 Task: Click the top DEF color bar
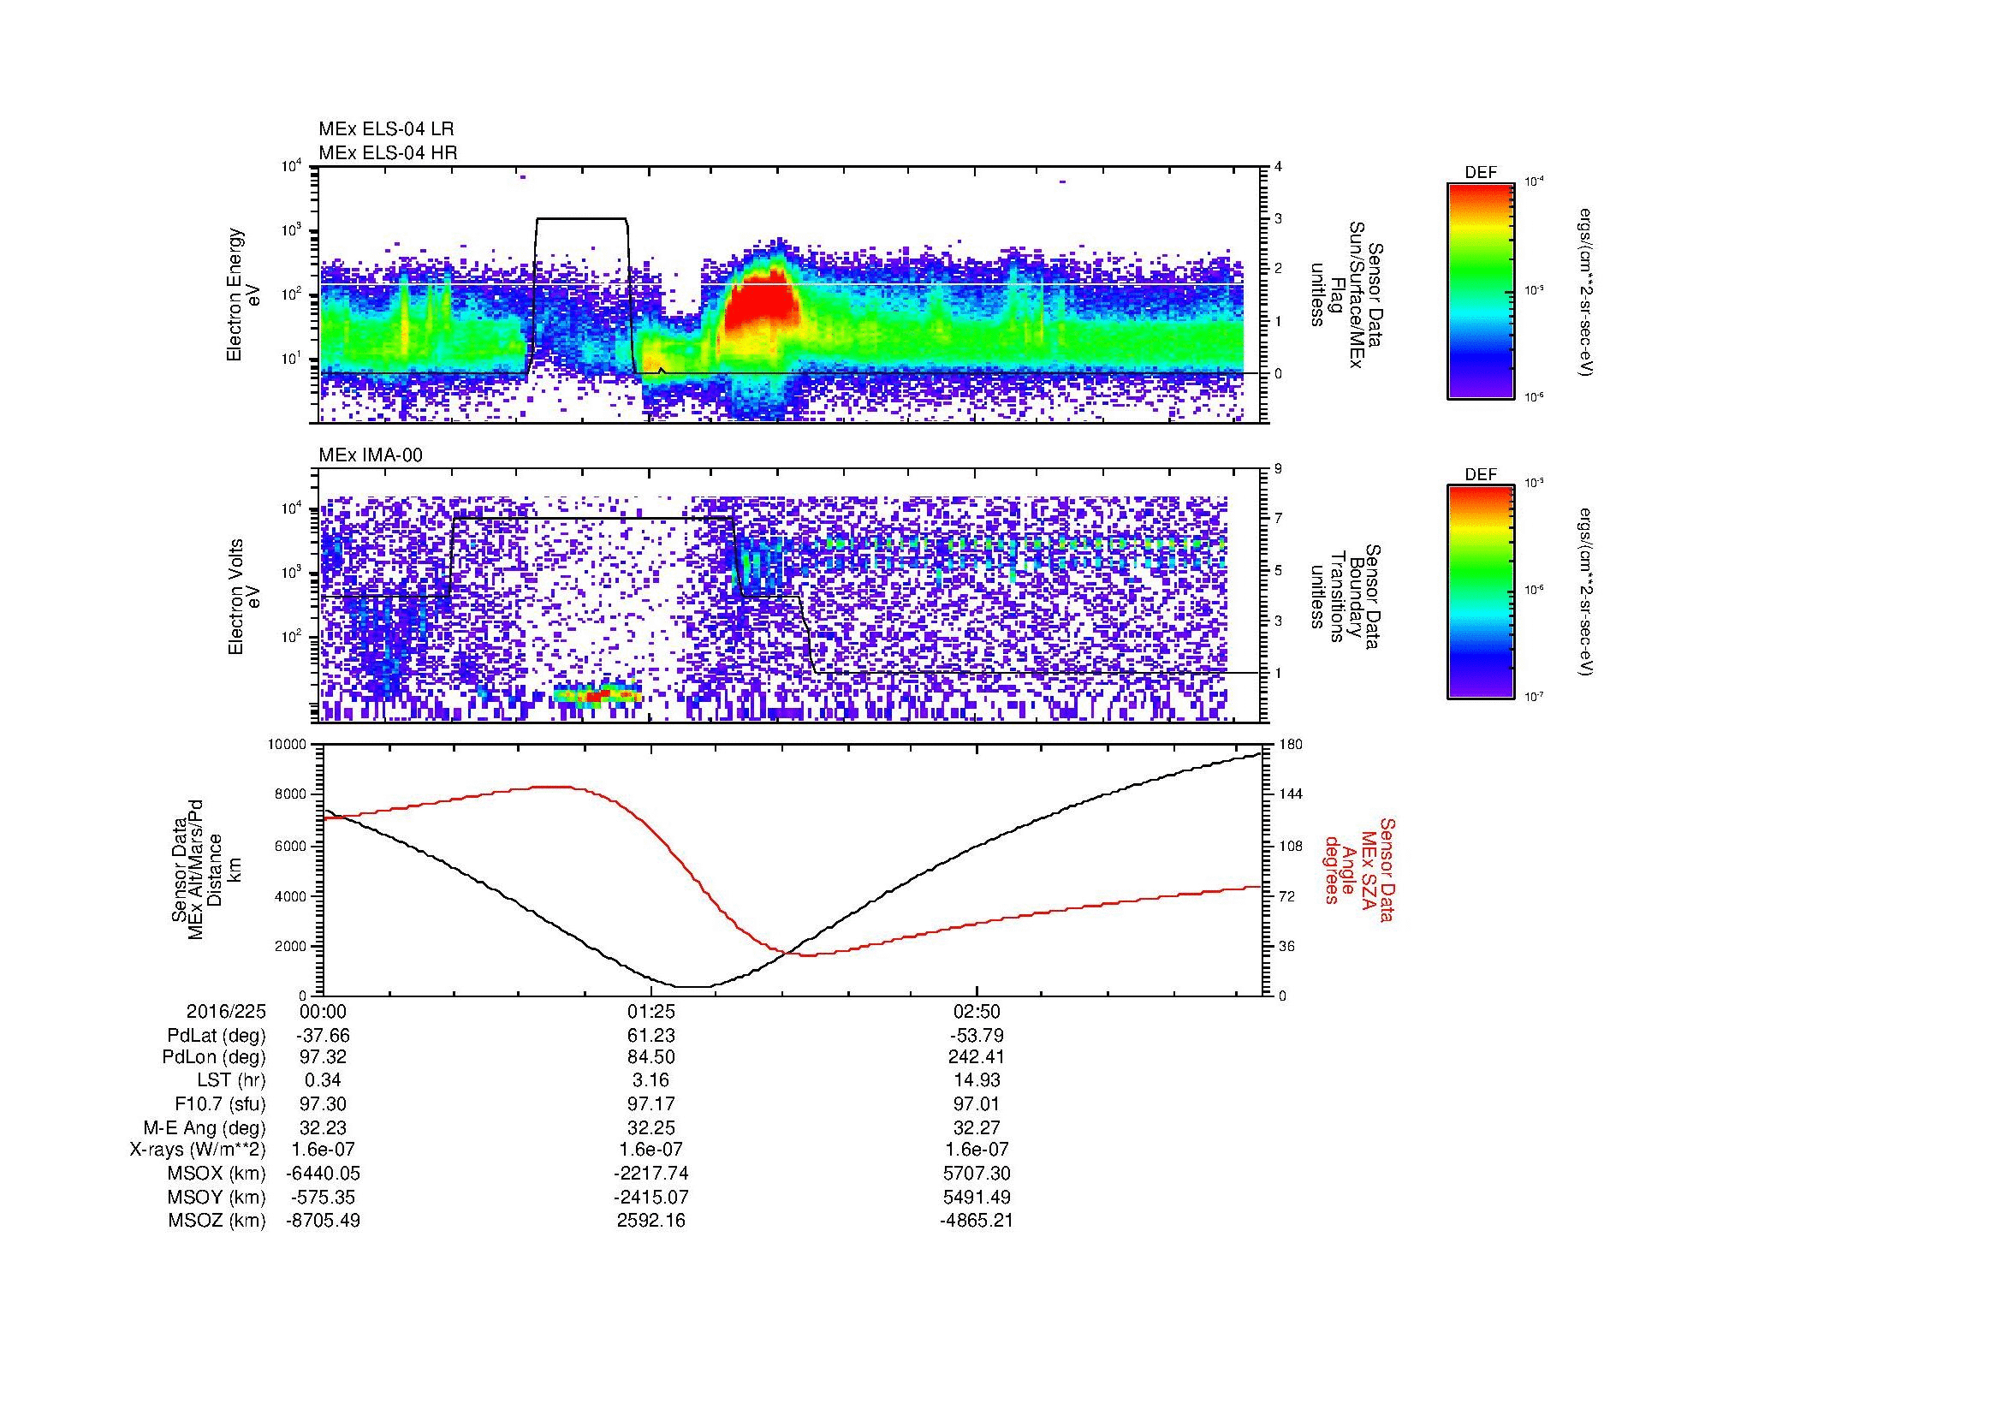1481,290
